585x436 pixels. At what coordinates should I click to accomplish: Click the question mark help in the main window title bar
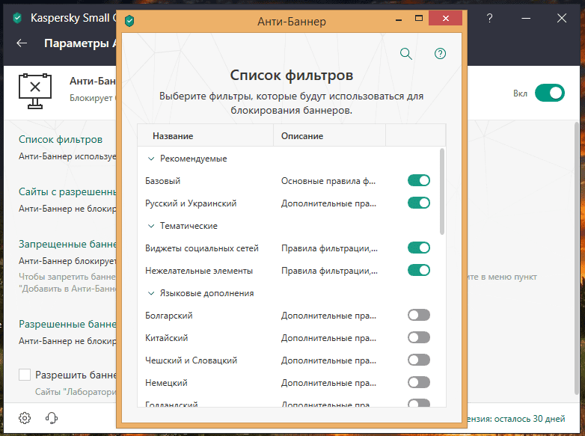489,18
